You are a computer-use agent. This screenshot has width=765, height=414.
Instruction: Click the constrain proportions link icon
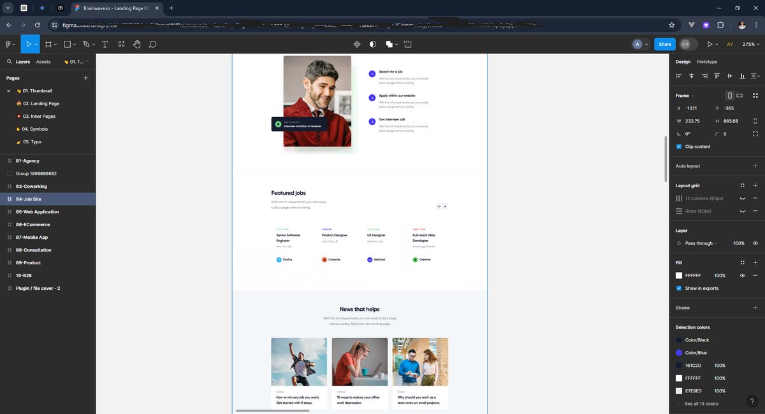(x=755, y=121)
